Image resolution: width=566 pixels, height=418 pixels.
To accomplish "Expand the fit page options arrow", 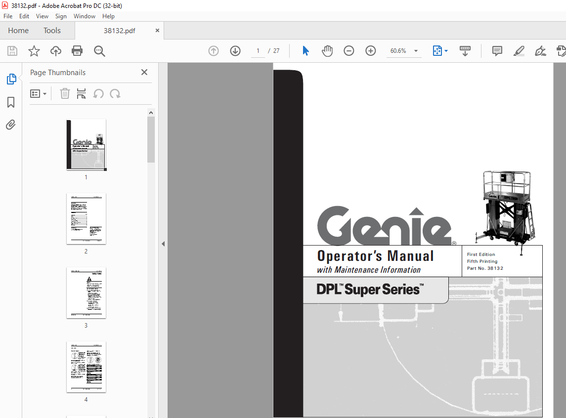I will 446,51.
